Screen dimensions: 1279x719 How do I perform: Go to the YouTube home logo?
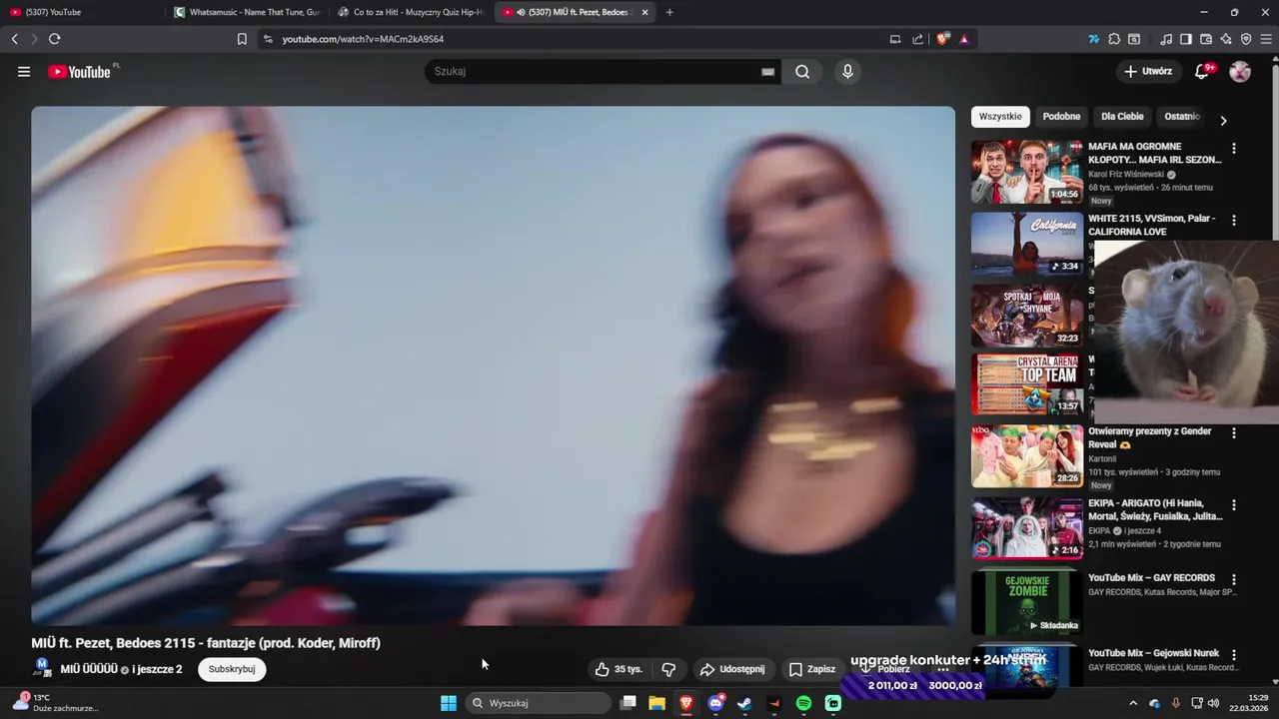[80, 72]
